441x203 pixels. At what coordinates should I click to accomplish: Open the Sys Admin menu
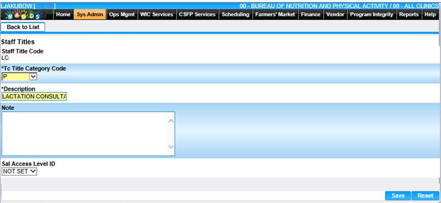coord(90,14)
